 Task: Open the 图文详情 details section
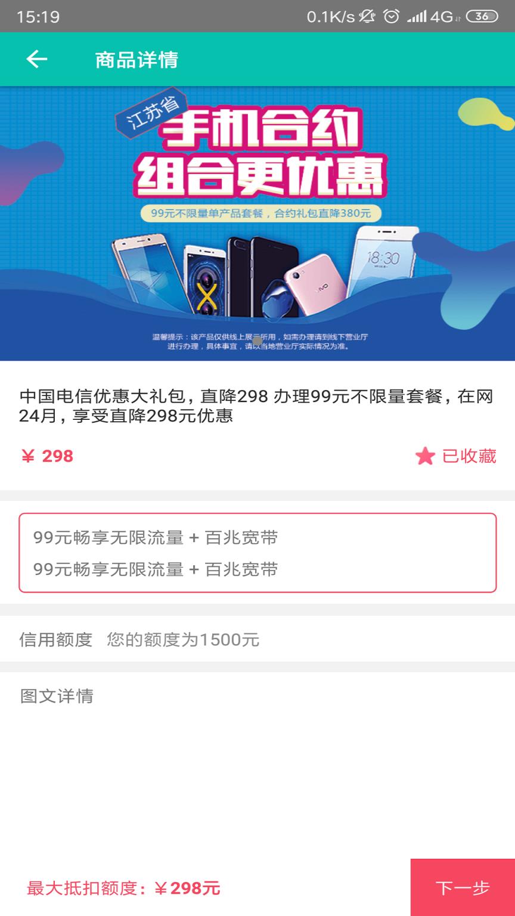point(57,696)
